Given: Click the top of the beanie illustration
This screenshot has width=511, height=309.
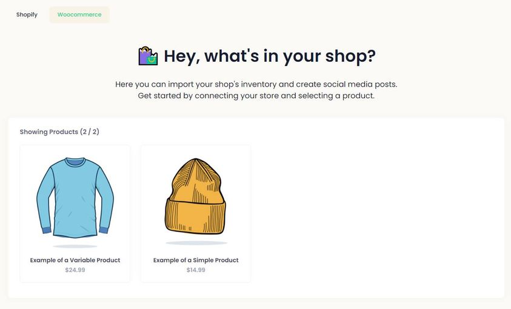Looking at the screenshot, I should 196,166.
